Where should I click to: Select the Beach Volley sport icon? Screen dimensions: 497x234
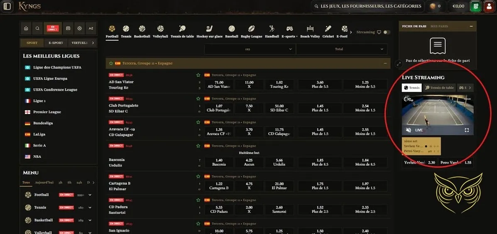310,29
